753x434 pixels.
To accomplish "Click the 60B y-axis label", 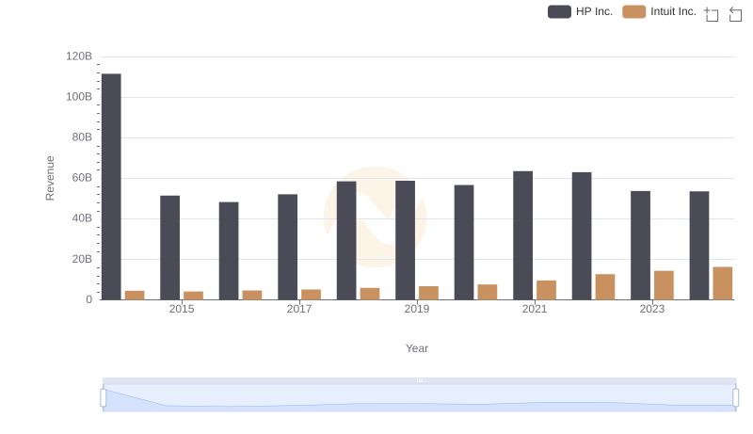I will tap(82, 178).
